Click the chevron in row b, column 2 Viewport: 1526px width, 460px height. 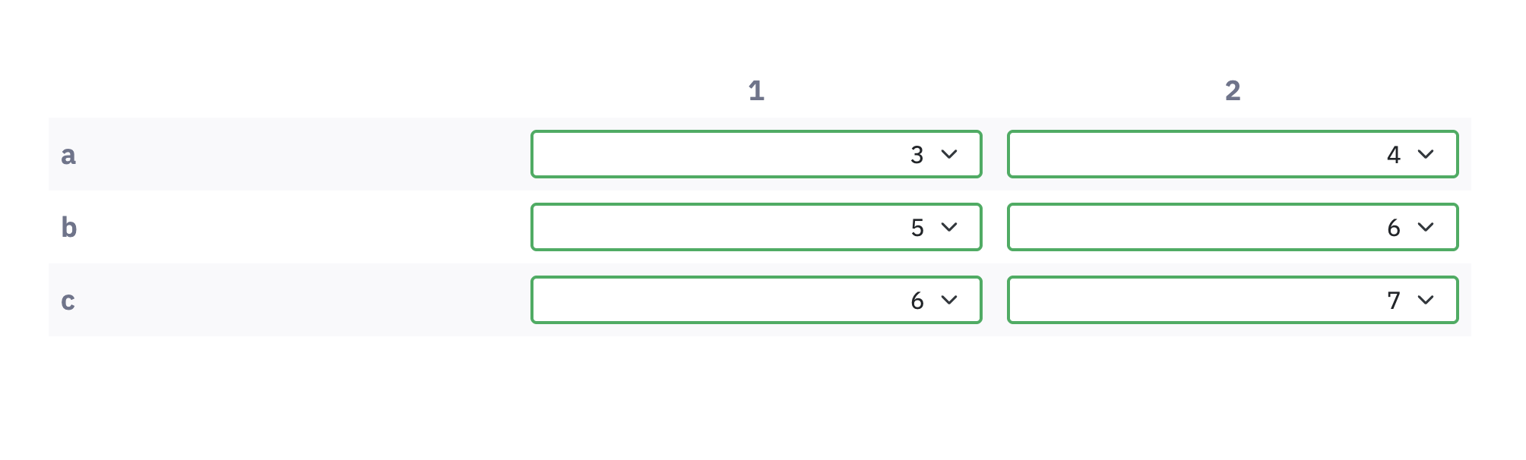pyautogui.click(x=1426, y=227)
